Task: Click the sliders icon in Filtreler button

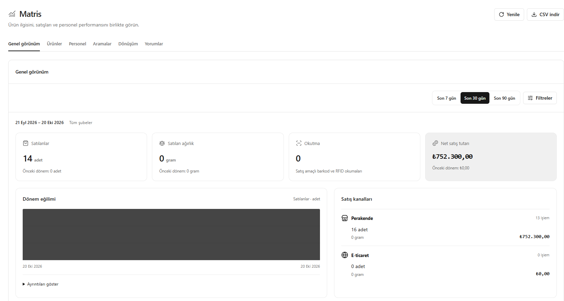Action: coord(530,98)
